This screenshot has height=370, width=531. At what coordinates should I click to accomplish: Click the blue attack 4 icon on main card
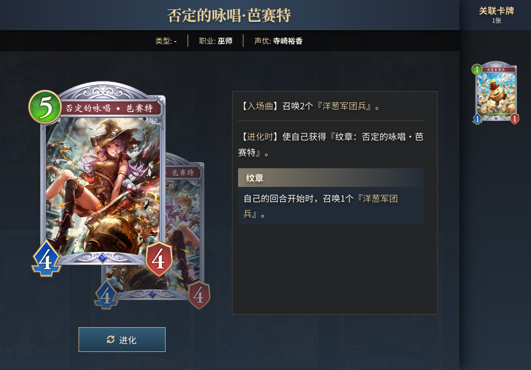pyautogui.click(x=46, y=259)
